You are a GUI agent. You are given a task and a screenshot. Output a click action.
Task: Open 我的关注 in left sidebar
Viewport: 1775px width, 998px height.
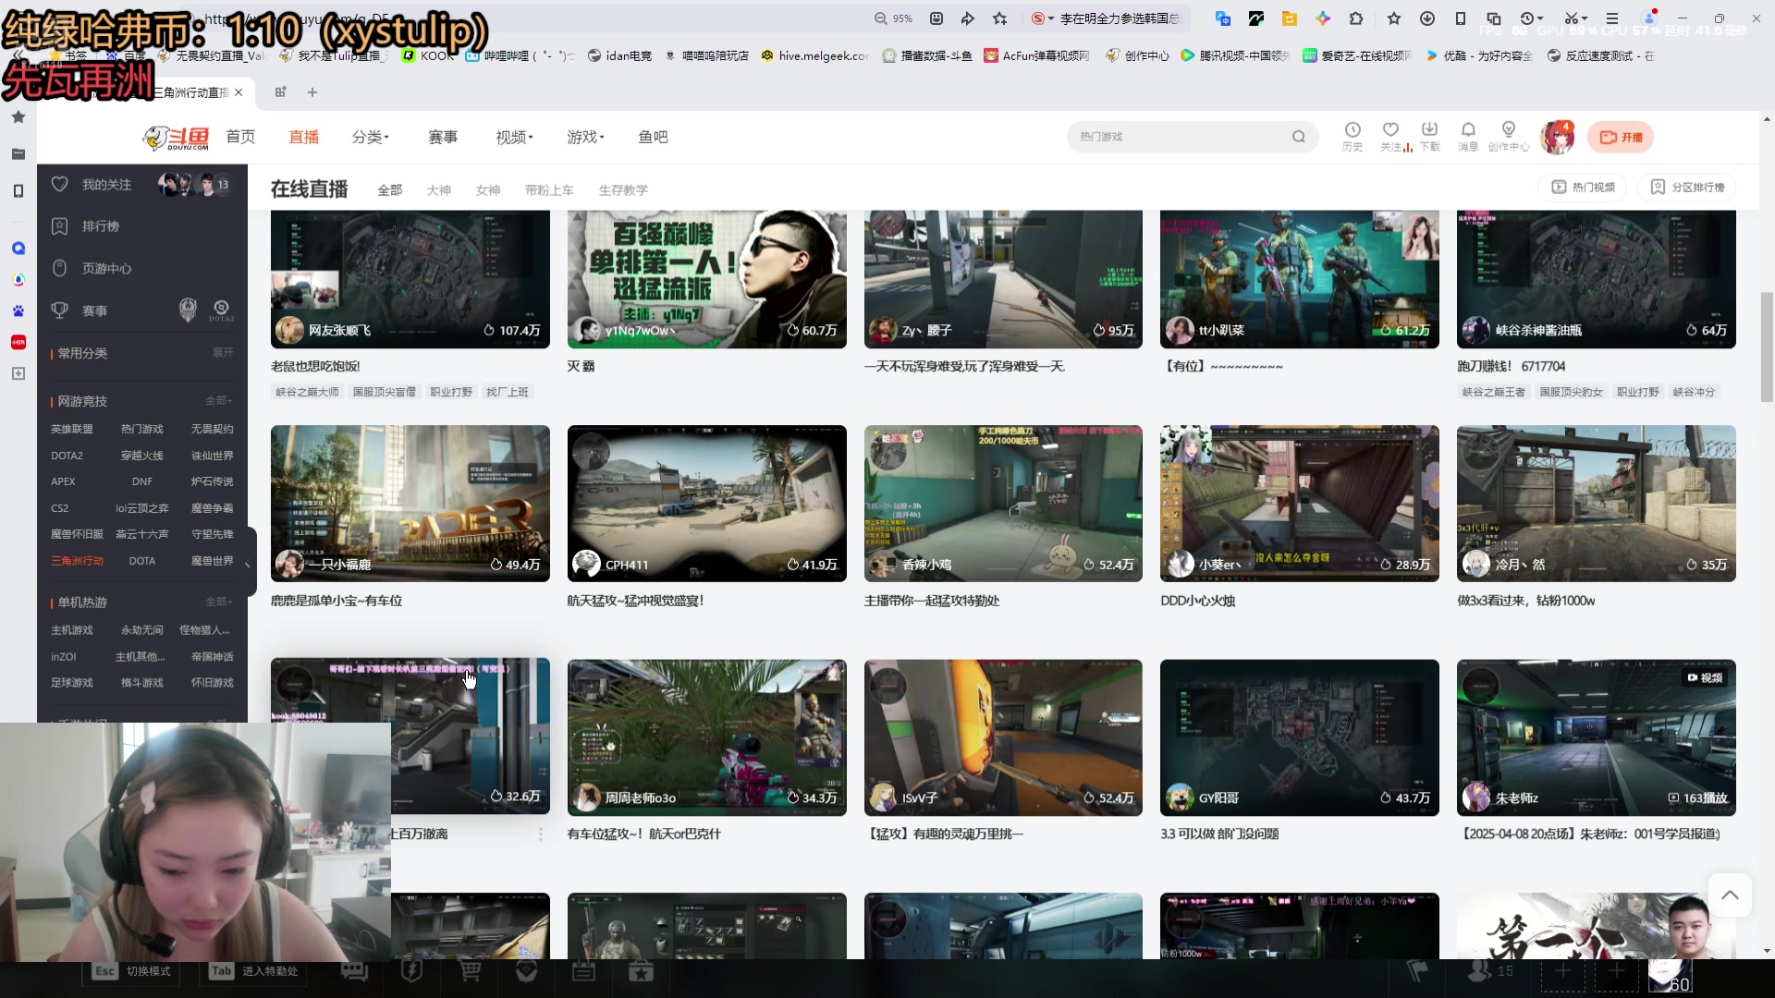tap(106, 184)
